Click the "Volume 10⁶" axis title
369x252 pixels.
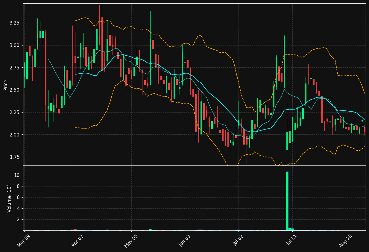[9, 198]
